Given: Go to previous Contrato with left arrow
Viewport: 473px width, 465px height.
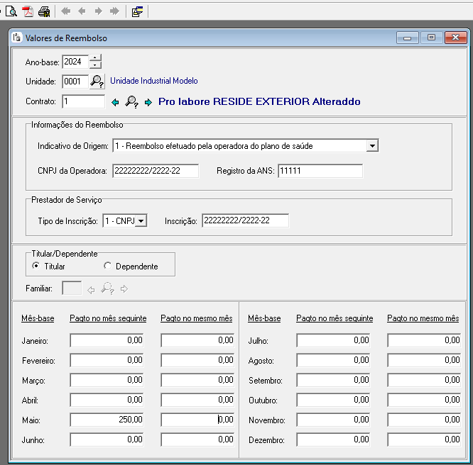Looking at the screenshot, I should point(116,102).
